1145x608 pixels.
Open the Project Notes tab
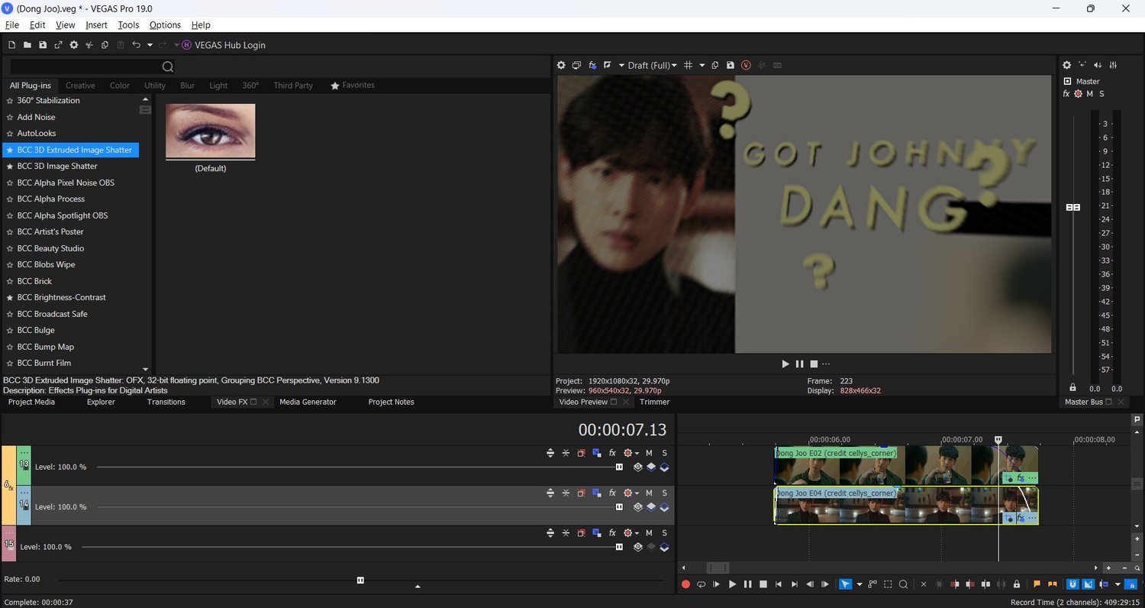pyautogui.click(x=391, y=402)
